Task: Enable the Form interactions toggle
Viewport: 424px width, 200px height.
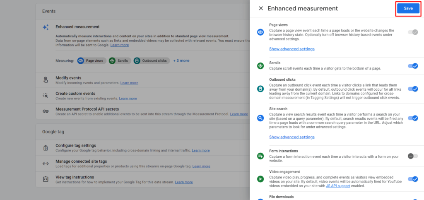Action: click(x=413, y=156)
